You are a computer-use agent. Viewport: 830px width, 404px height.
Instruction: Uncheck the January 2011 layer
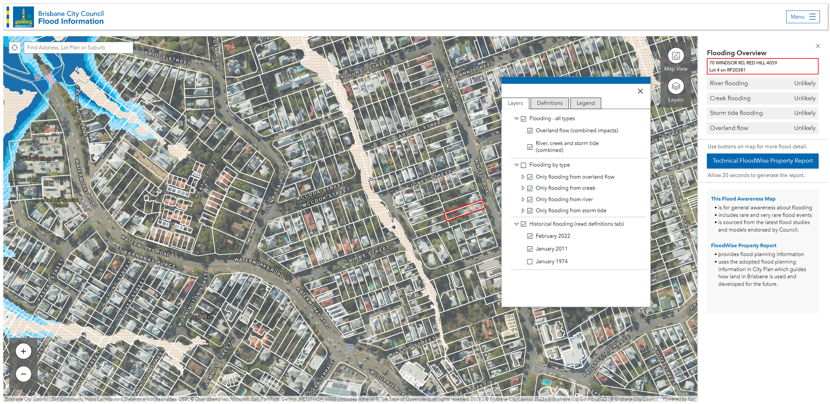pyautogui.click(x=530, y=249)
